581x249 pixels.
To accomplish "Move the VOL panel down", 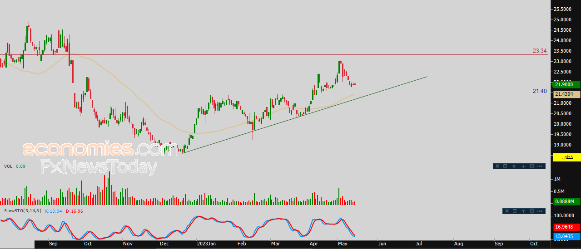I will (x=523, y=166).
